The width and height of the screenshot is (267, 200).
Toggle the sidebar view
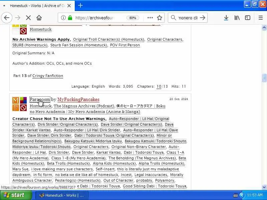click(x=248, y=18)
